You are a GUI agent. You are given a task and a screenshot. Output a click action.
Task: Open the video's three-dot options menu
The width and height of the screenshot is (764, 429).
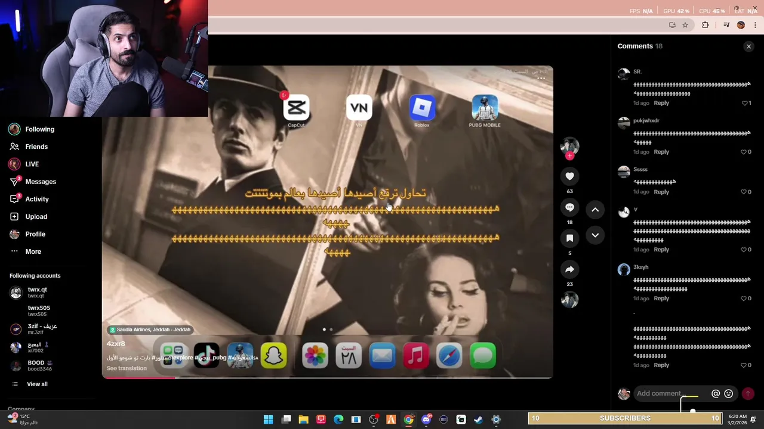tap(541, 78)
